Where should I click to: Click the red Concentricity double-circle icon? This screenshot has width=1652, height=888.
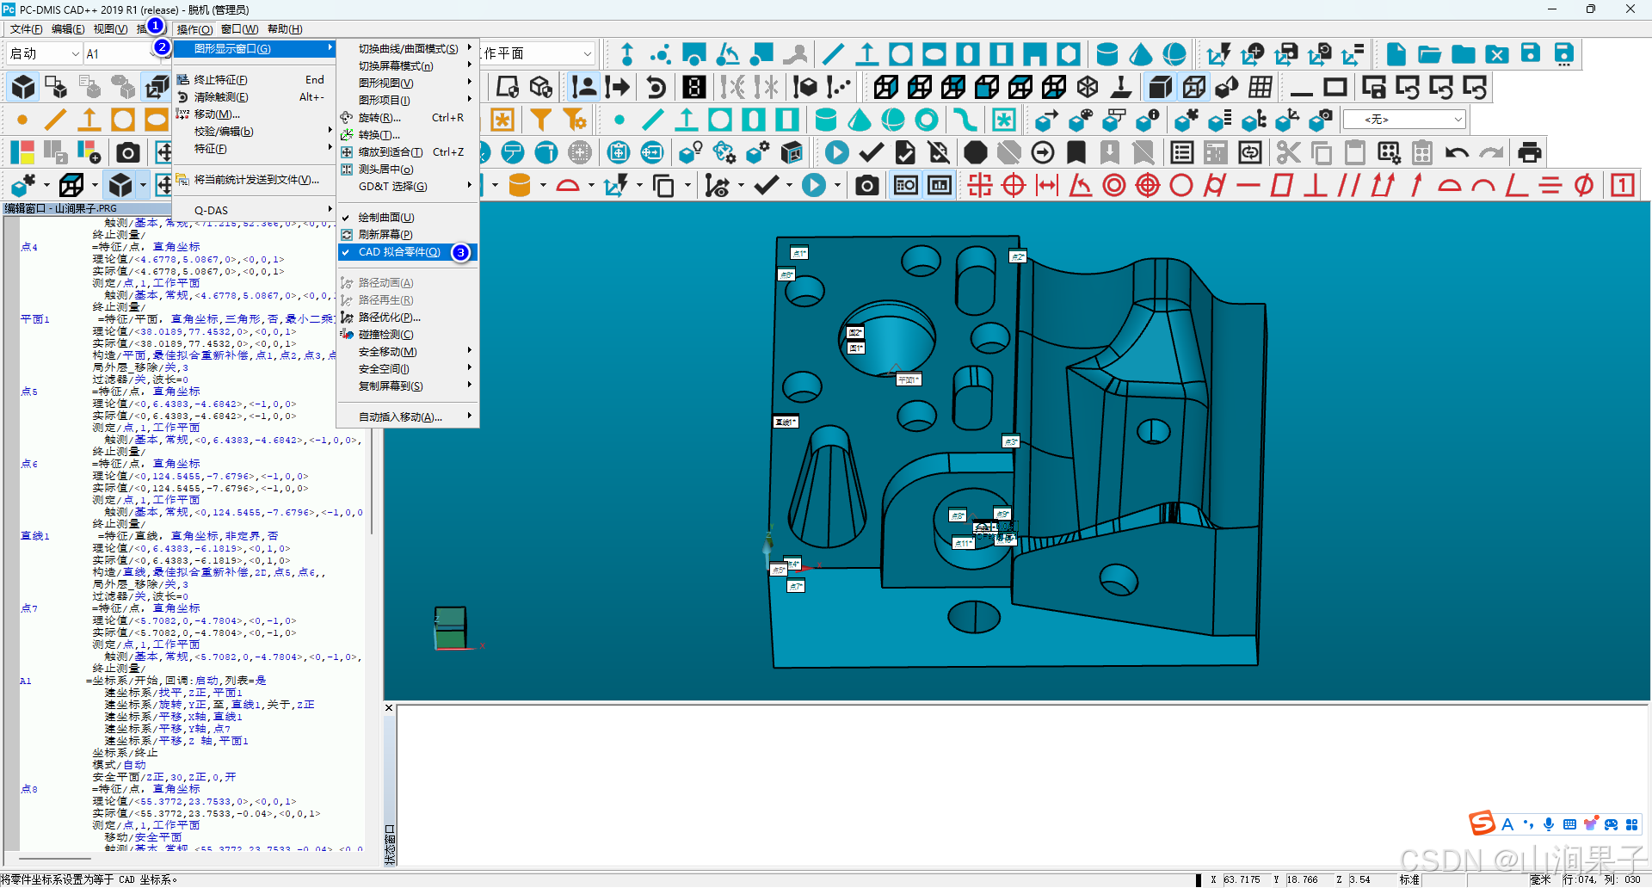tap(1114, 185)
